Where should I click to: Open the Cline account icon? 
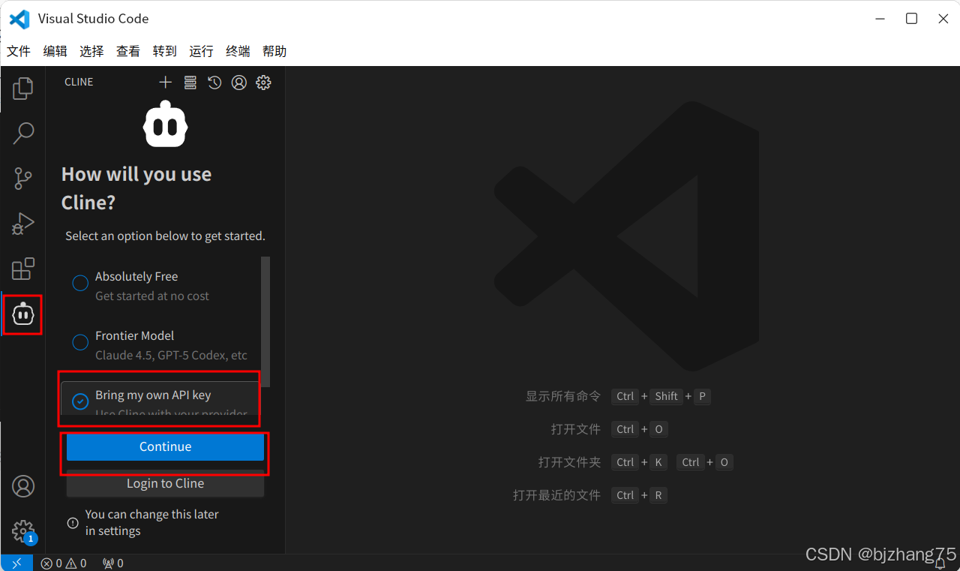tap(238, 83)
